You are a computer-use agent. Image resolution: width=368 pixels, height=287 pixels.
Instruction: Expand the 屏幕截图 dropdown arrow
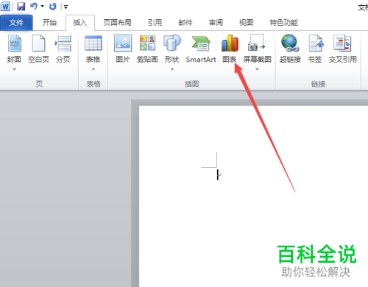point(257,69)
